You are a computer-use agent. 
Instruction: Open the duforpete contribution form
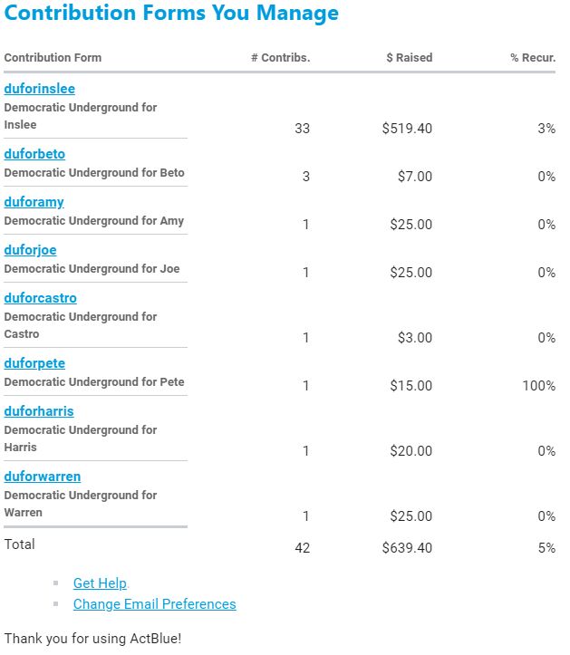pyautogui.click(x=34, y=363)
